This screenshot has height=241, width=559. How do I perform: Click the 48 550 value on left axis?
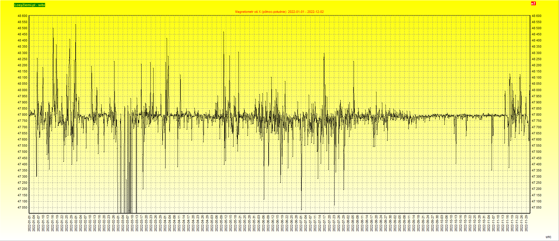point(23,22)
